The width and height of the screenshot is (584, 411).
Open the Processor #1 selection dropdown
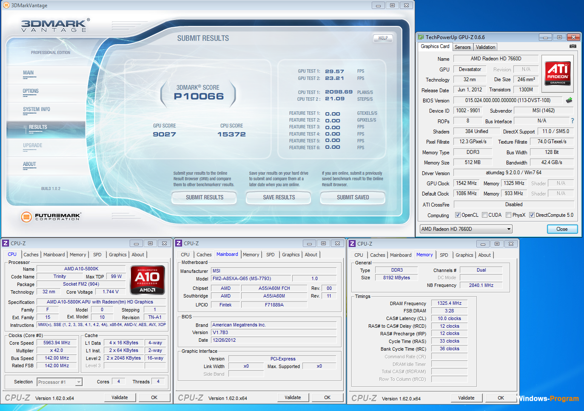pyautogui.click(x=59, y=382)
